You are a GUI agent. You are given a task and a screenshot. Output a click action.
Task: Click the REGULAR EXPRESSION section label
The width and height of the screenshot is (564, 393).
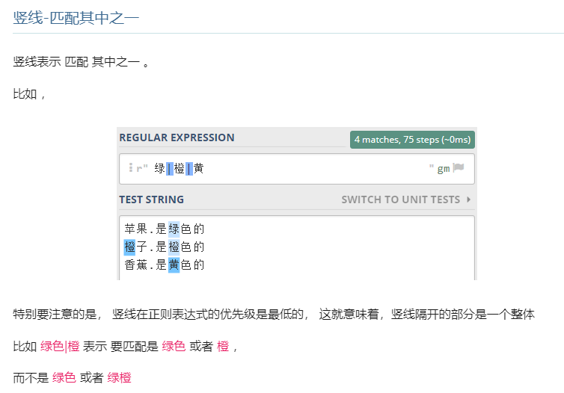[x=177, y=137]
